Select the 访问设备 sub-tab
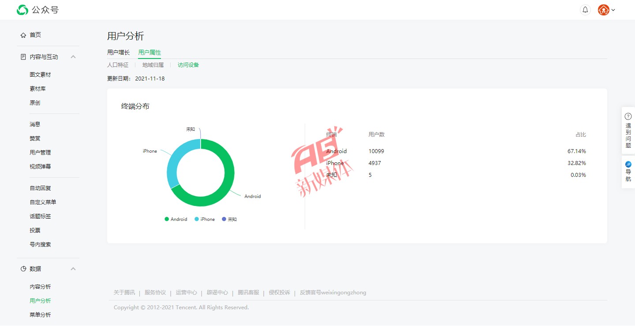This screenshot has height=326, width=635. tap(188, 65)
